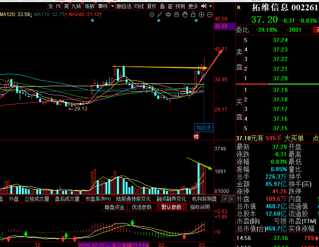This screenshot has height=247, width=319.
Task: Click sell level 1 price 37.20
Action: 280,78
